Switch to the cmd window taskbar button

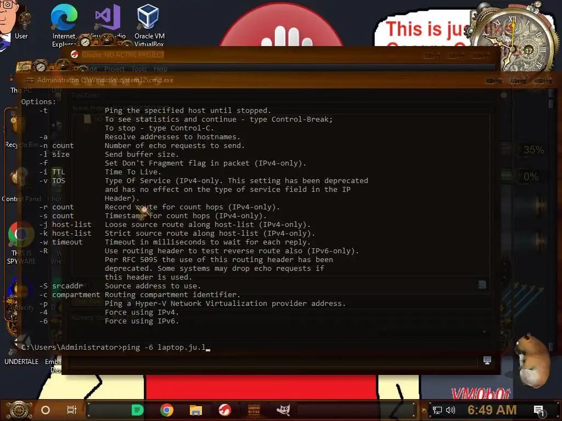(254, 410)
